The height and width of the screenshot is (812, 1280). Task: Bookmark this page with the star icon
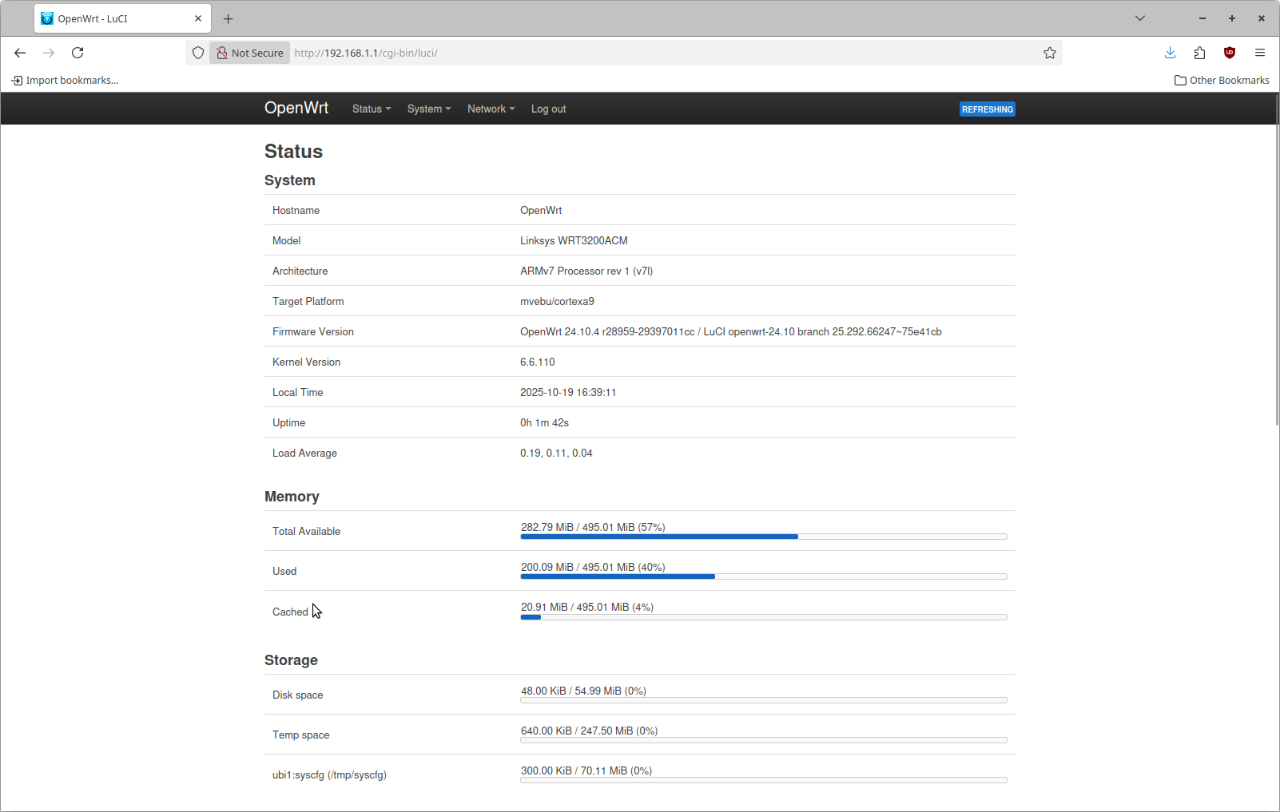tap(1049, 53)
